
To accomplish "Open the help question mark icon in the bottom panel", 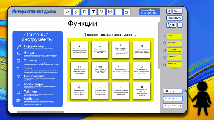I will tap(181, 106).
